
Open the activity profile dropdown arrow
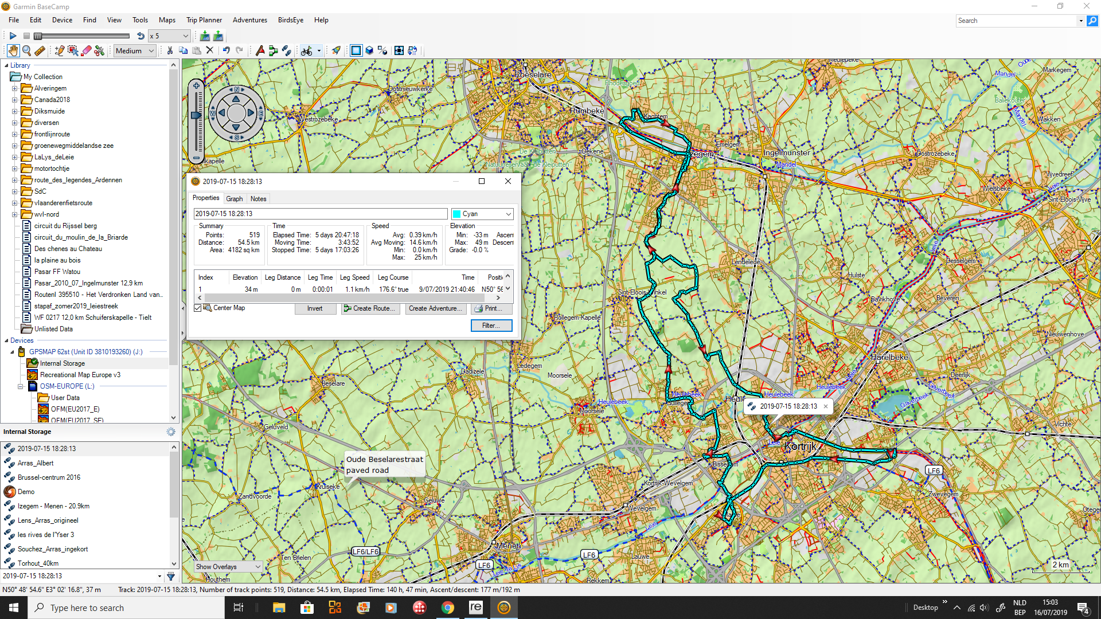(319, 50)
